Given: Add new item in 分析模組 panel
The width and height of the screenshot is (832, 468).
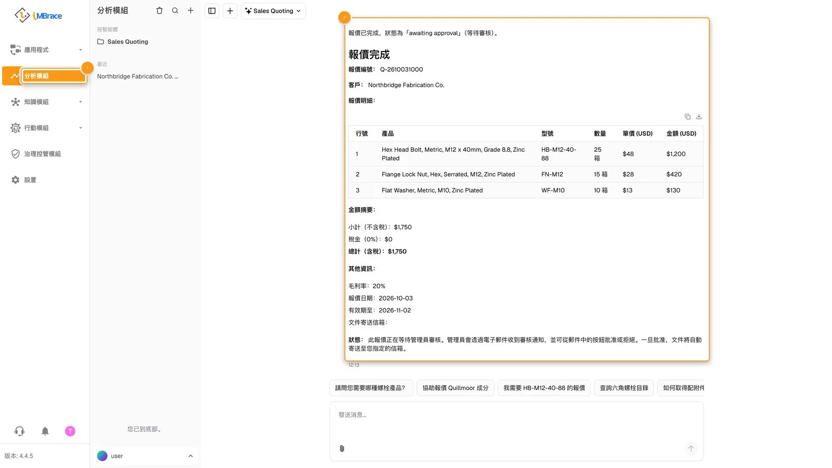Looking at the screenshot, I should tap(191, 10).
